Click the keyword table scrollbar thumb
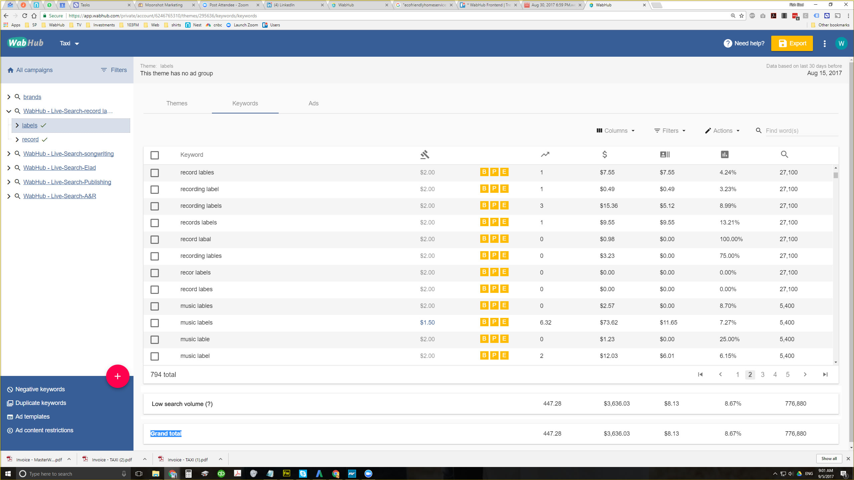The image size is (854, 480). [x=835, y=175]
